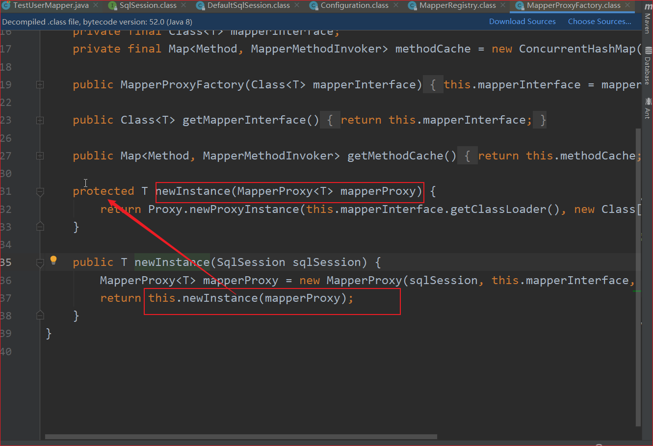Expand the folded getMethodCache method on line 27

pos(40,156)
